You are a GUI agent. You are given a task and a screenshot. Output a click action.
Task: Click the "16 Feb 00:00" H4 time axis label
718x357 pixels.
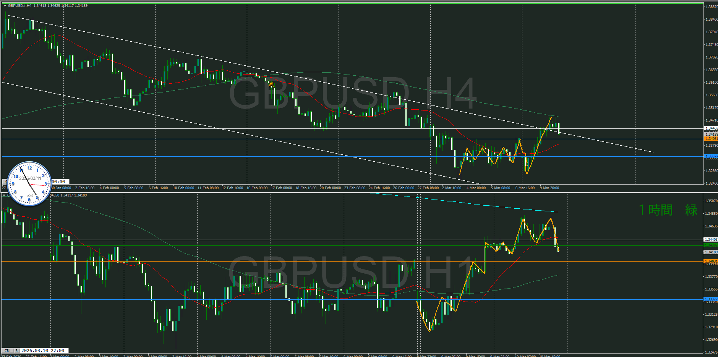(x=257, y=188)
